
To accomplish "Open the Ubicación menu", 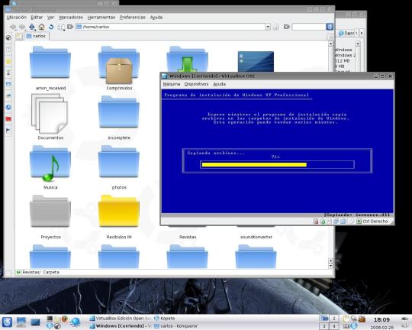I will tap(17, 18).
